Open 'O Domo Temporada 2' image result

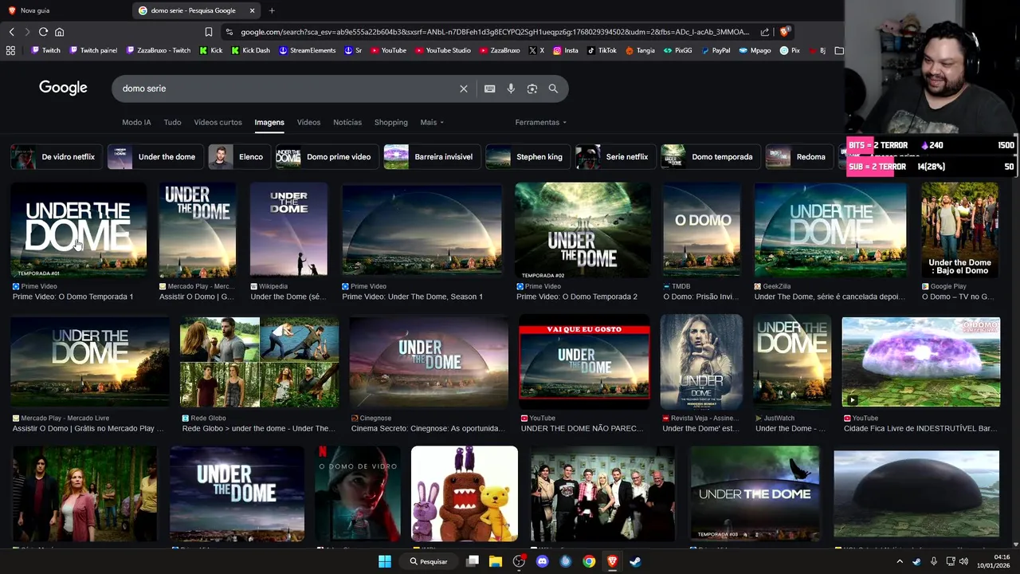tap(583, 230)
